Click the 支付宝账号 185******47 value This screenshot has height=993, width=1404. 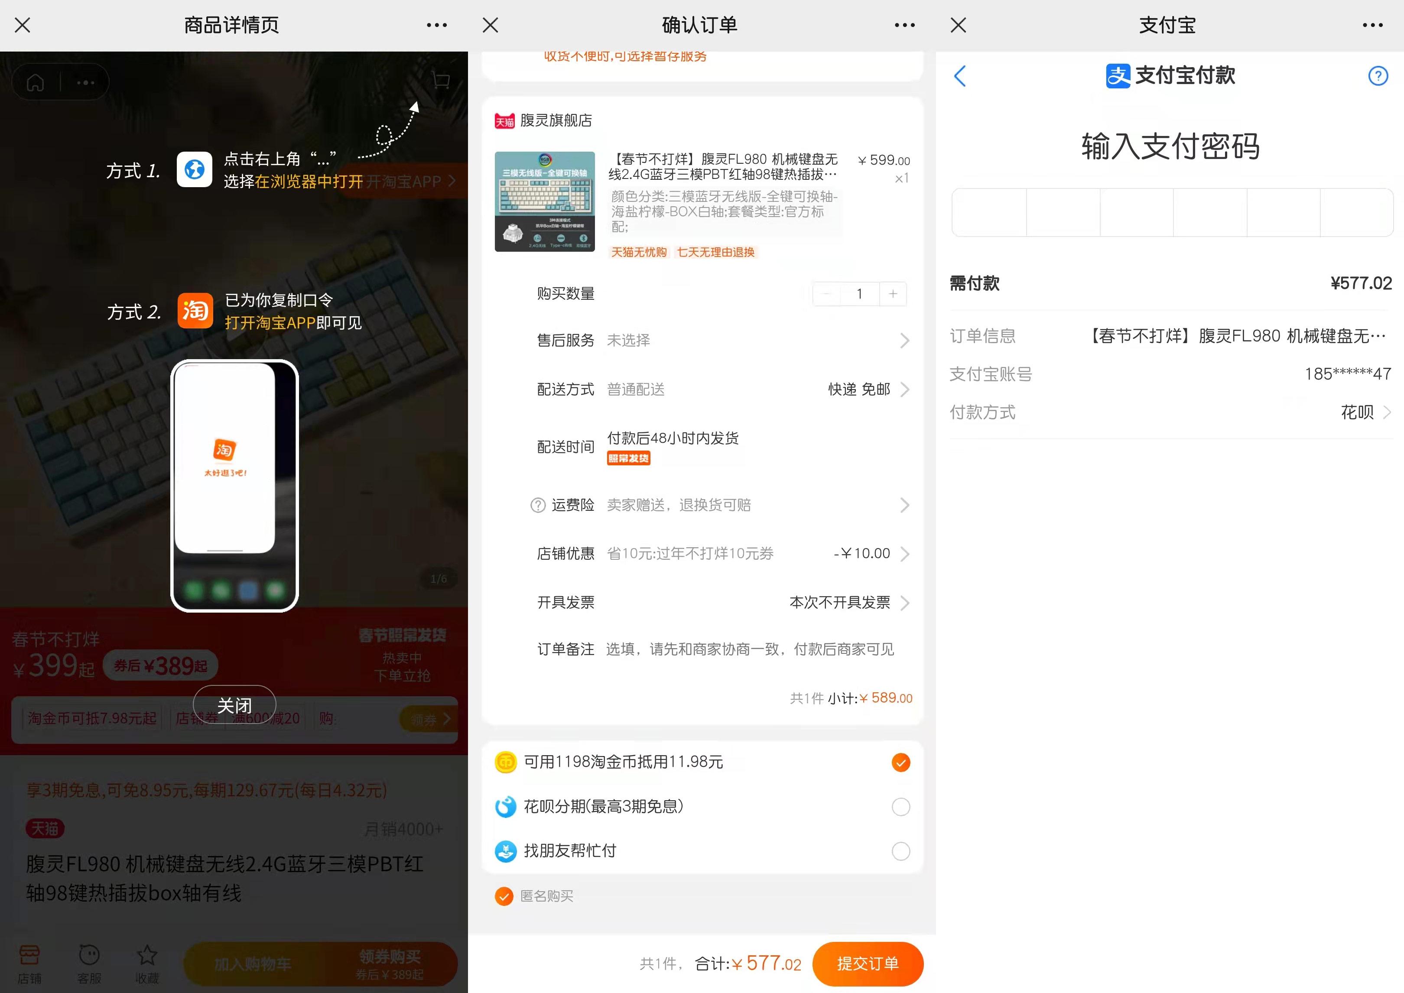(1348, 373)
